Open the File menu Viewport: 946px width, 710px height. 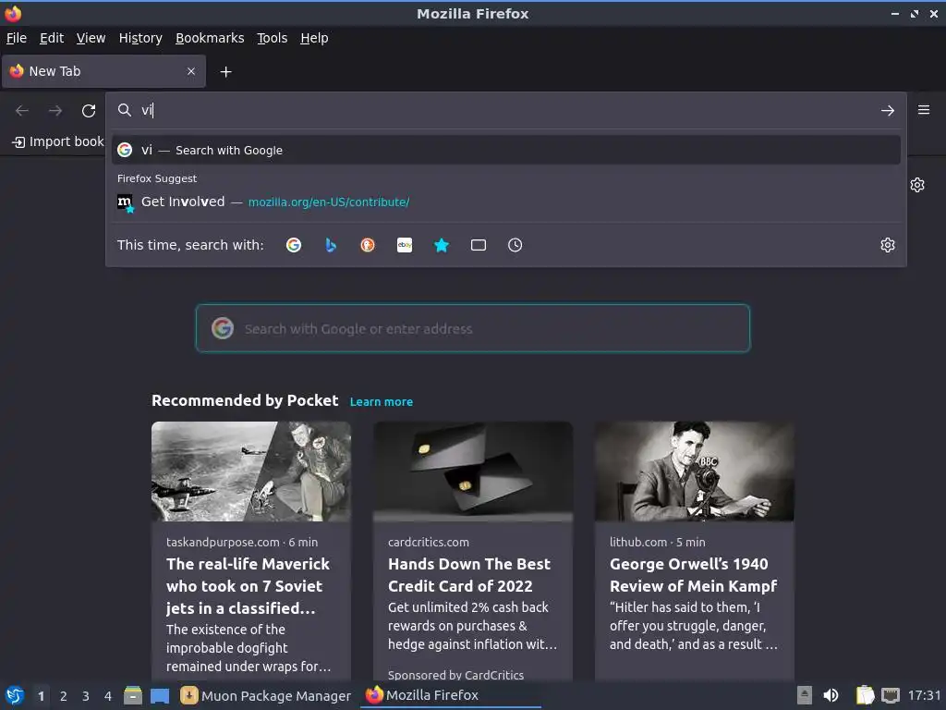click(17, 38)
